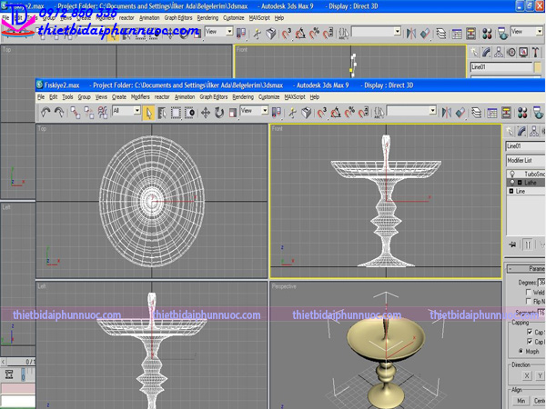
Task: Select Morph radio button
Action: point(521,351)
